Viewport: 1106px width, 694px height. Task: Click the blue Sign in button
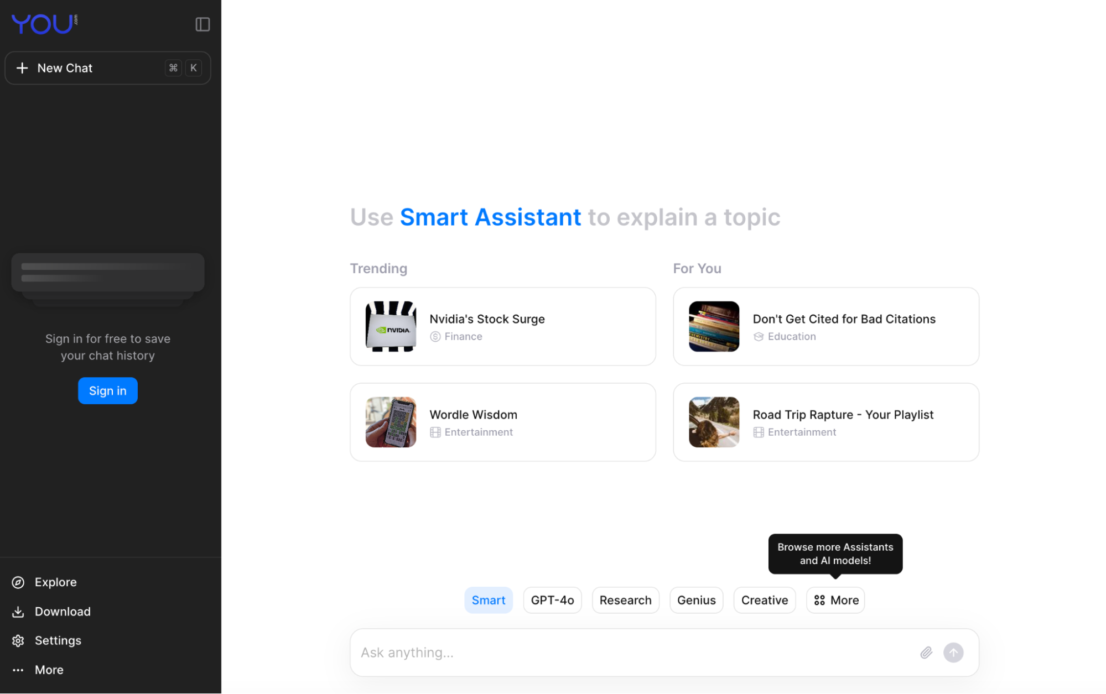coord(107,391)
